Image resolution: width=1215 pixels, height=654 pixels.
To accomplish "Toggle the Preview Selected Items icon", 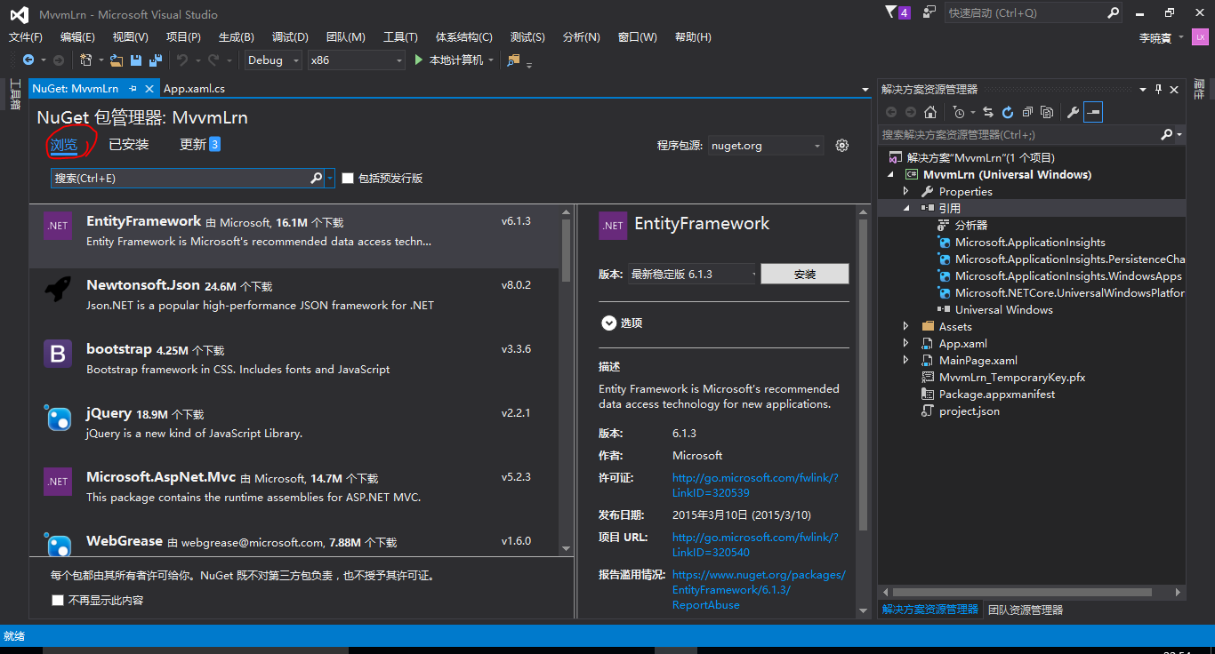I will tap(1093, 112).
